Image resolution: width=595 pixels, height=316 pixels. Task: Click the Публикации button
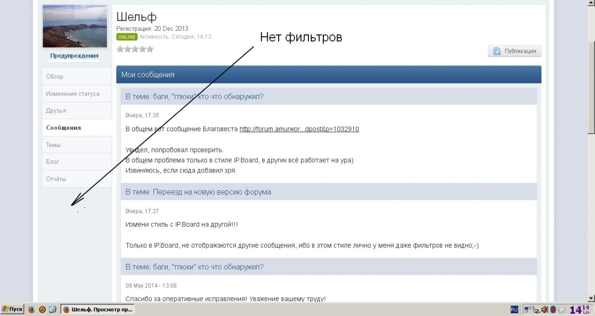coord(515,51)
